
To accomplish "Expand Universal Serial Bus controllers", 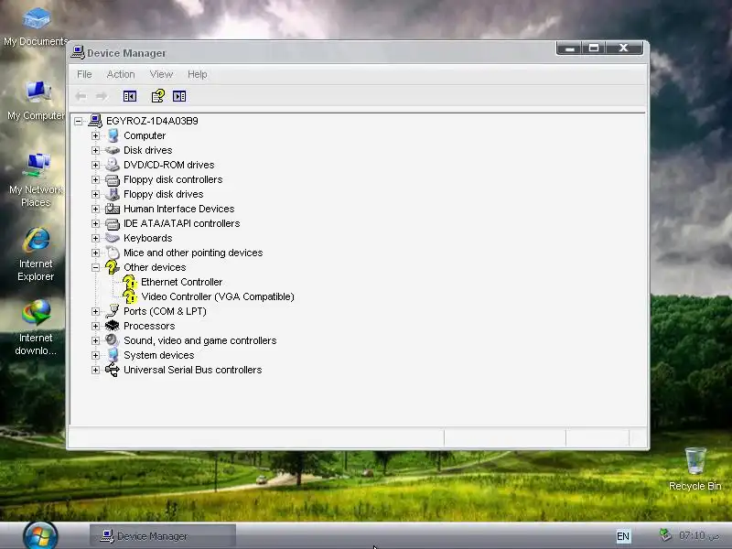I will [x=96, y=370].
